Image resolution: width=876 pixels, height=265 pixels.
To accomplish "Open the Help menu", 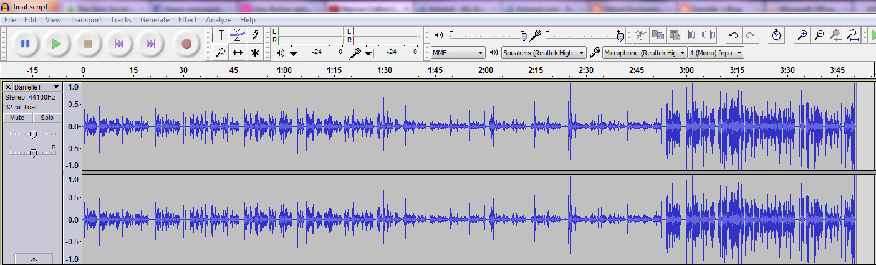I will click(248, 20).
